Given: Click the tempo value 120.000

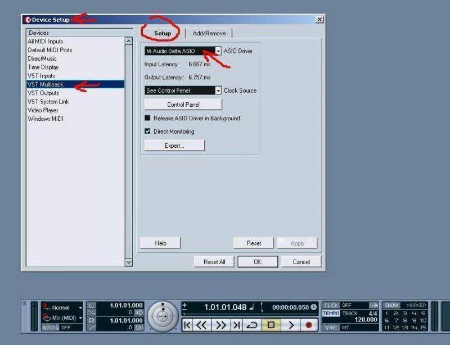Looking at the screenshot, I should 366,320.
